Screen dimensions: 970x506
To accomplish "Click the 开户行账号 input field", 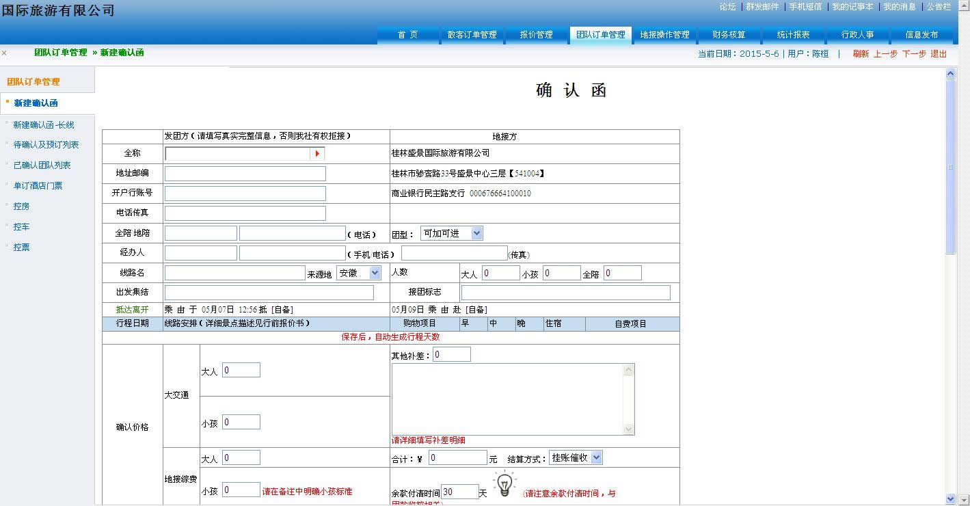I will pos(245,194).
